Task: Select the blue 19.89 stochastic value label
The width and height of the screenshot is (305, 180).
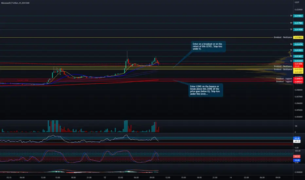Action: (297, 160)
